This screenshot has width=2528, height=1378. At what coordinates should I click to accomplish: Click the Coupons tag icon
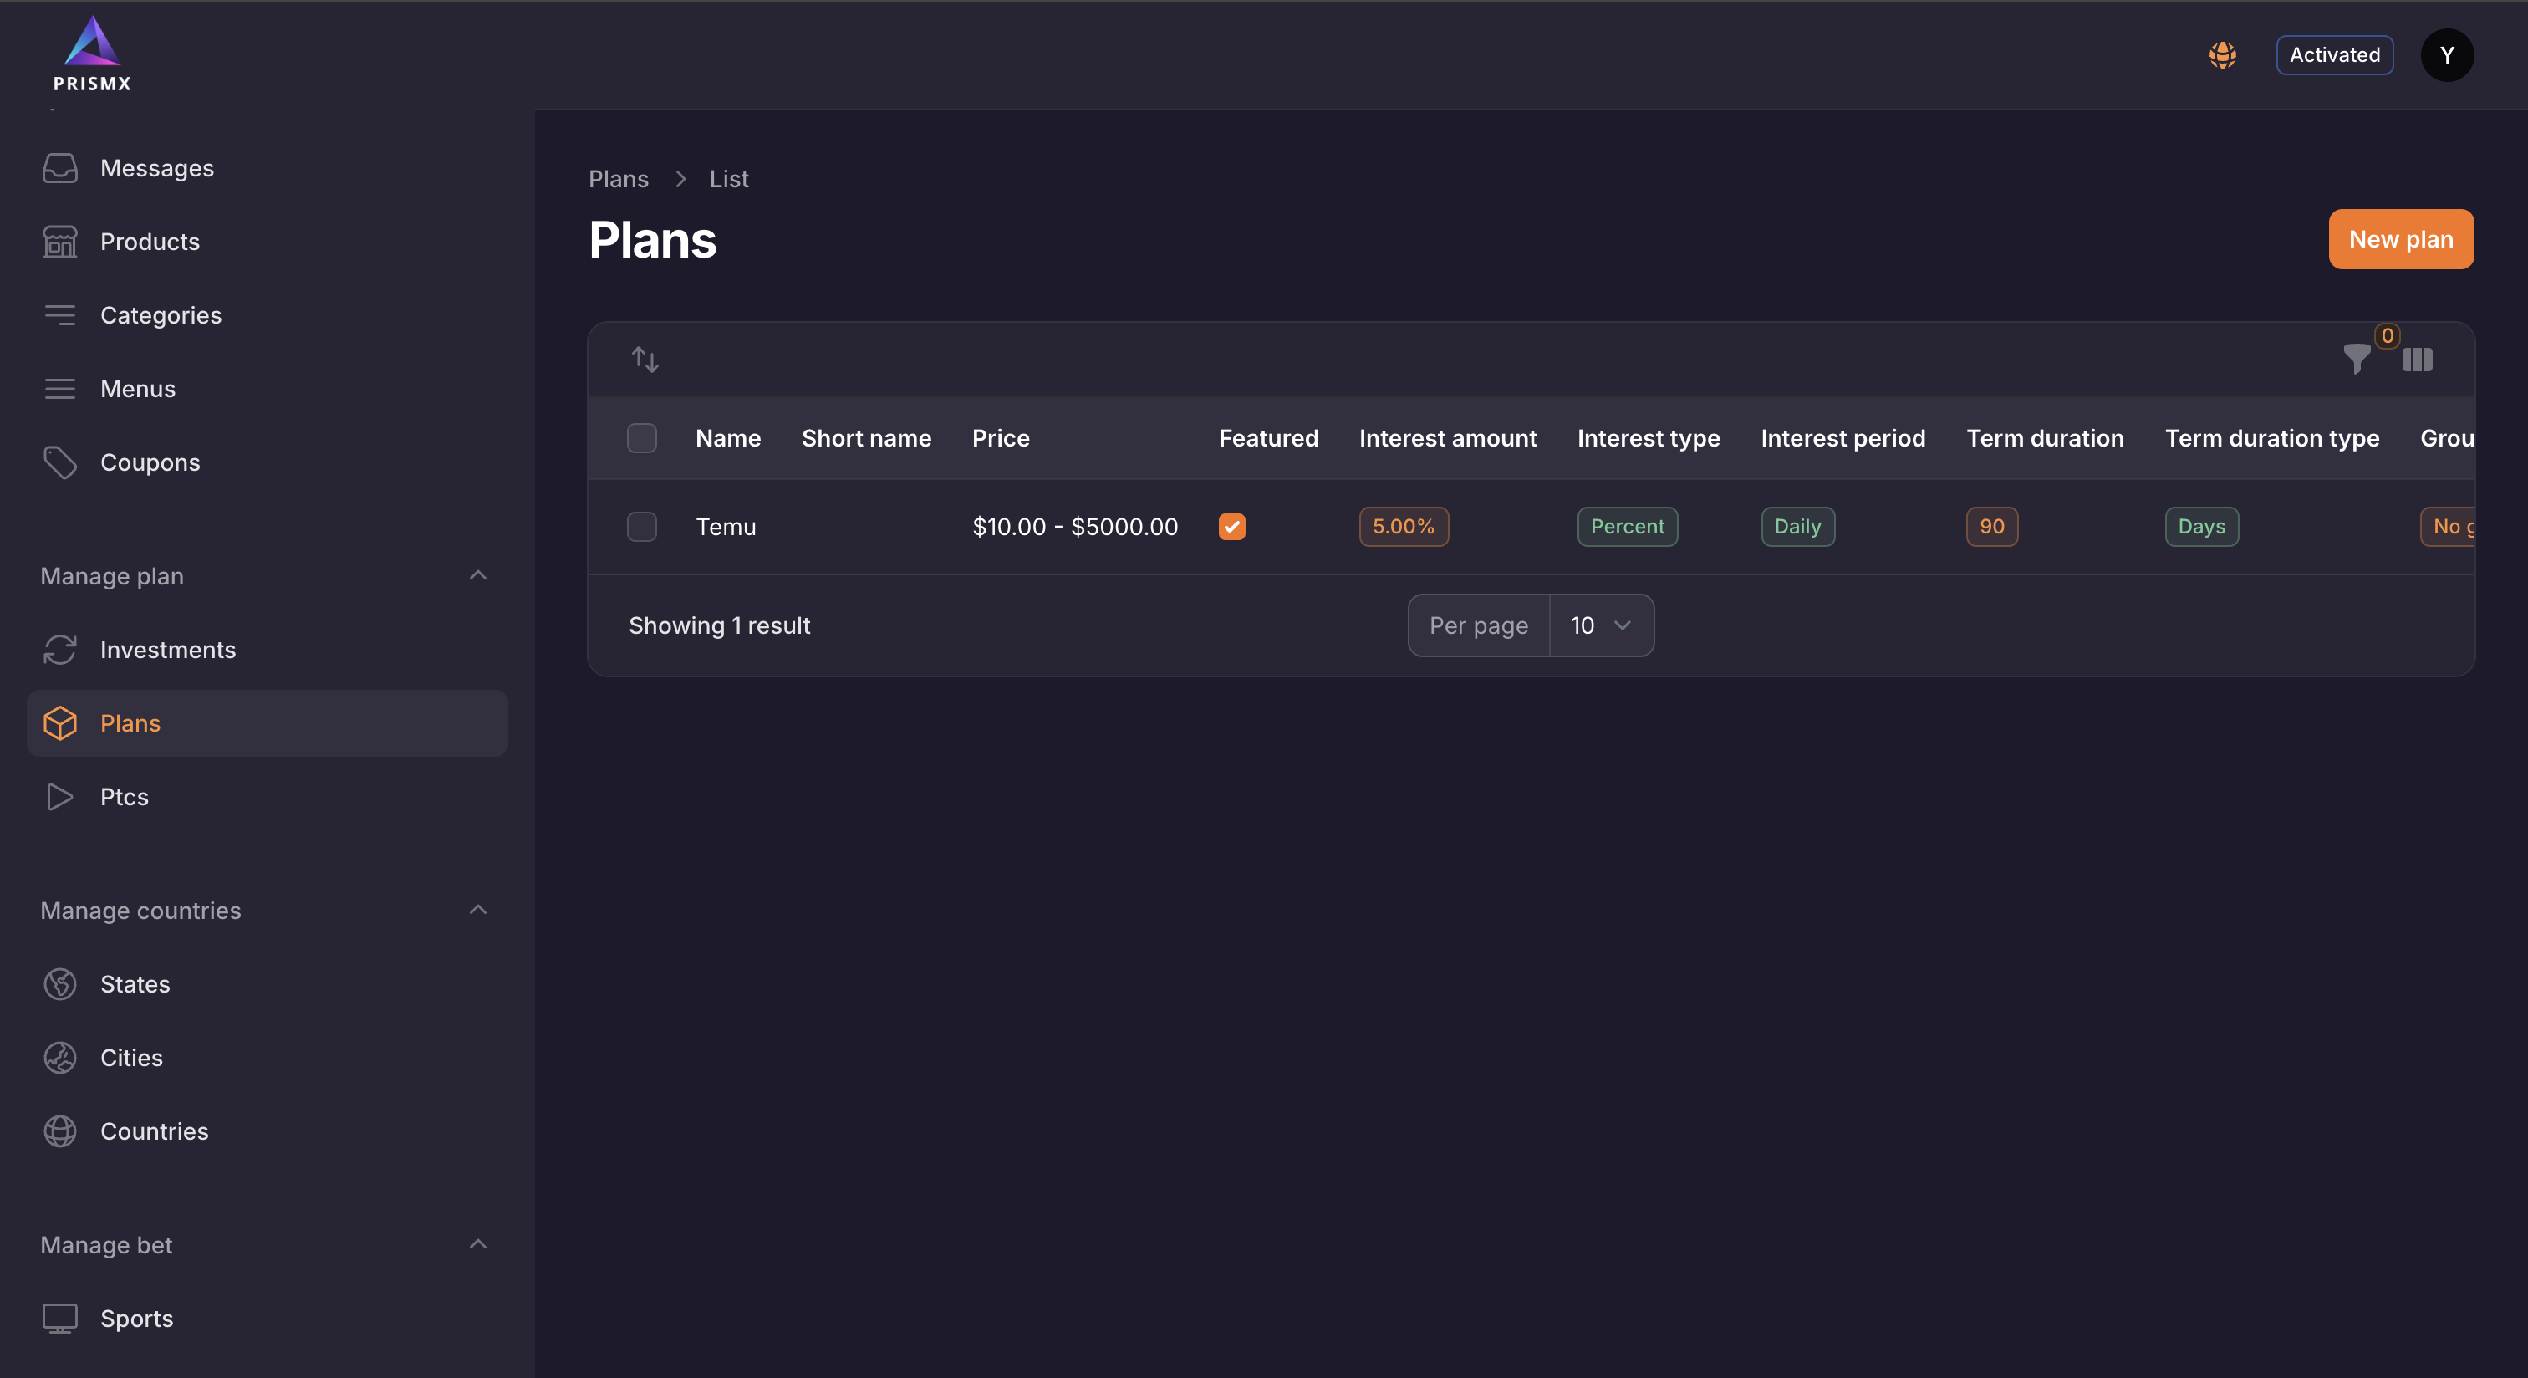pyautogui.click(x=60, y=462)
